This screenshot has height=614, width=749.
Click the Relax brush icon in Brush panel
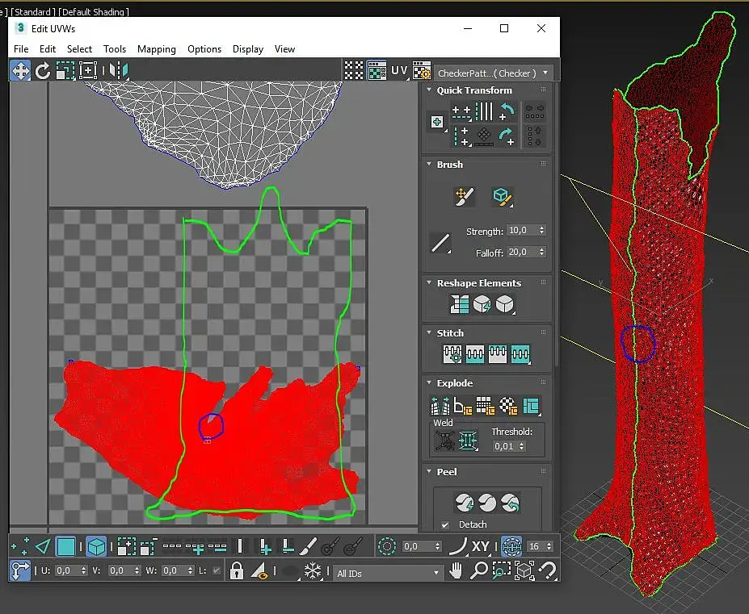[501, 196]
